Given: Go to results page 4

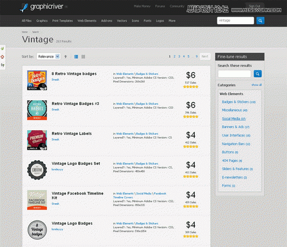Looking at the screenshot, I should click(184, 56).
